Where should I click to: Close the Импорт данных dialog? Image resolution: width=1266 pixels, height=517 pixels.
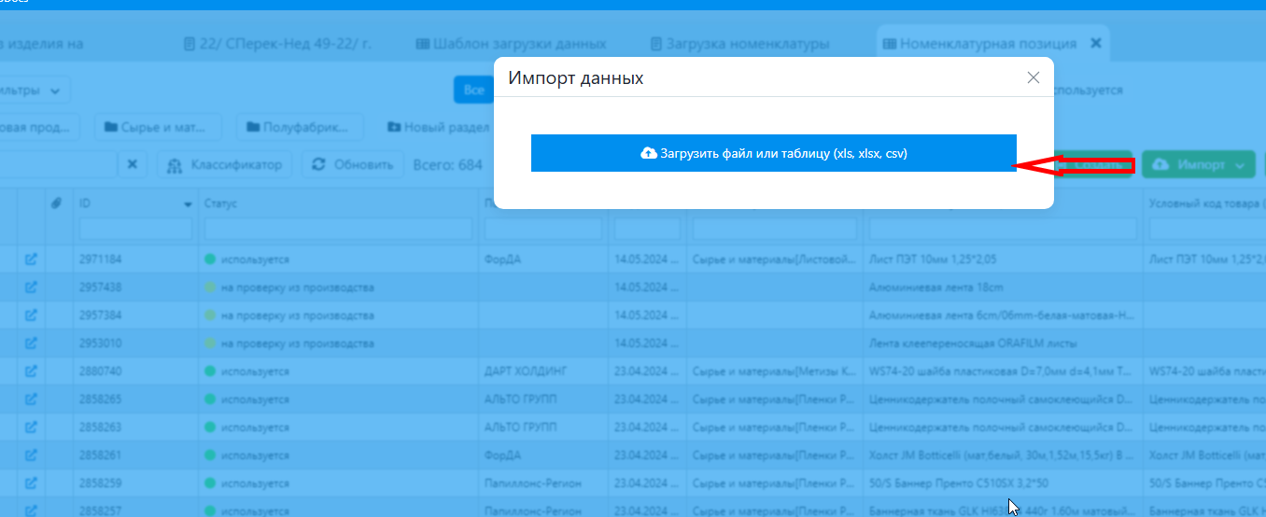point(1033,77)
